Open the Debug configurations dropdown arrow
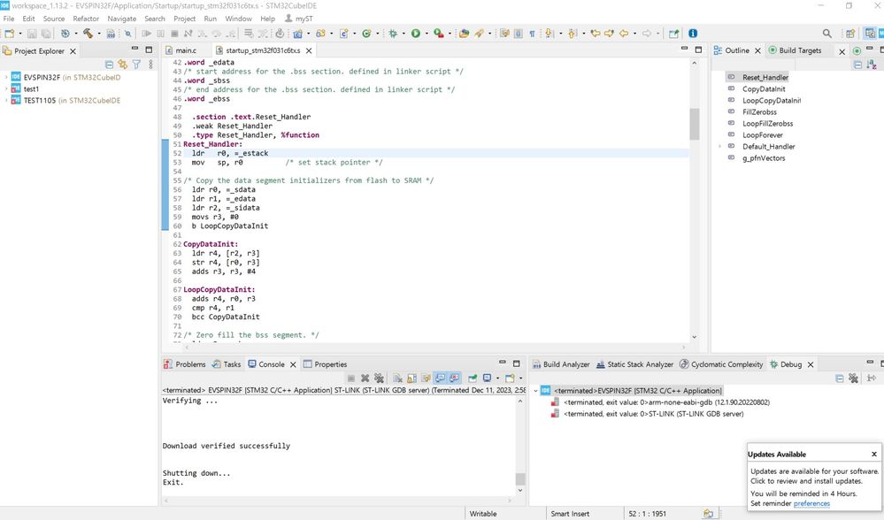Viewport: 884px width, 520px height. 404,34
